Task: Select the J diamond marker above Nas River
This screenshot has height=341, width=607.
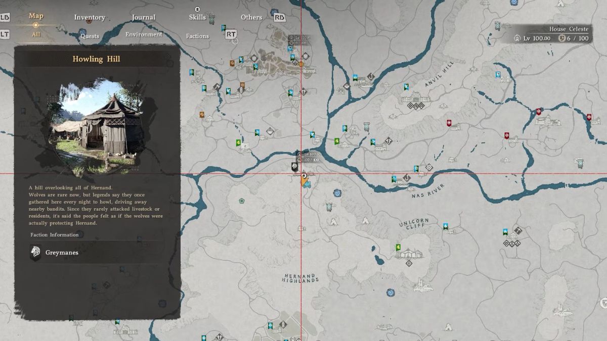Action: click(x=406, y=177)
